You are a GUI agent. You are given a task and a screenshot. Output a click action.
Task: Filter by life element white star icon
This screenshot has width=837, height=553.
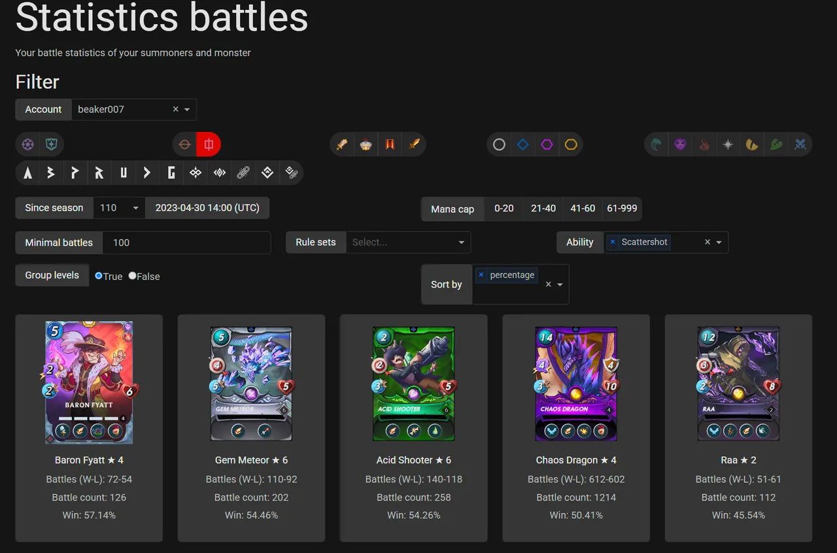click(x=728, y=144)
